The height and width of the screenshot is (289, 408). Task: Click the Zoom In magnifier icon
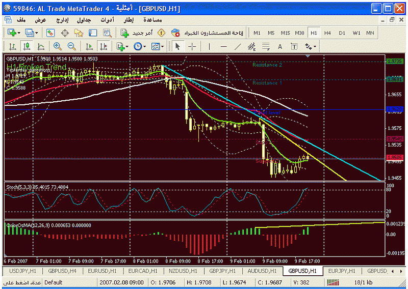57,46
